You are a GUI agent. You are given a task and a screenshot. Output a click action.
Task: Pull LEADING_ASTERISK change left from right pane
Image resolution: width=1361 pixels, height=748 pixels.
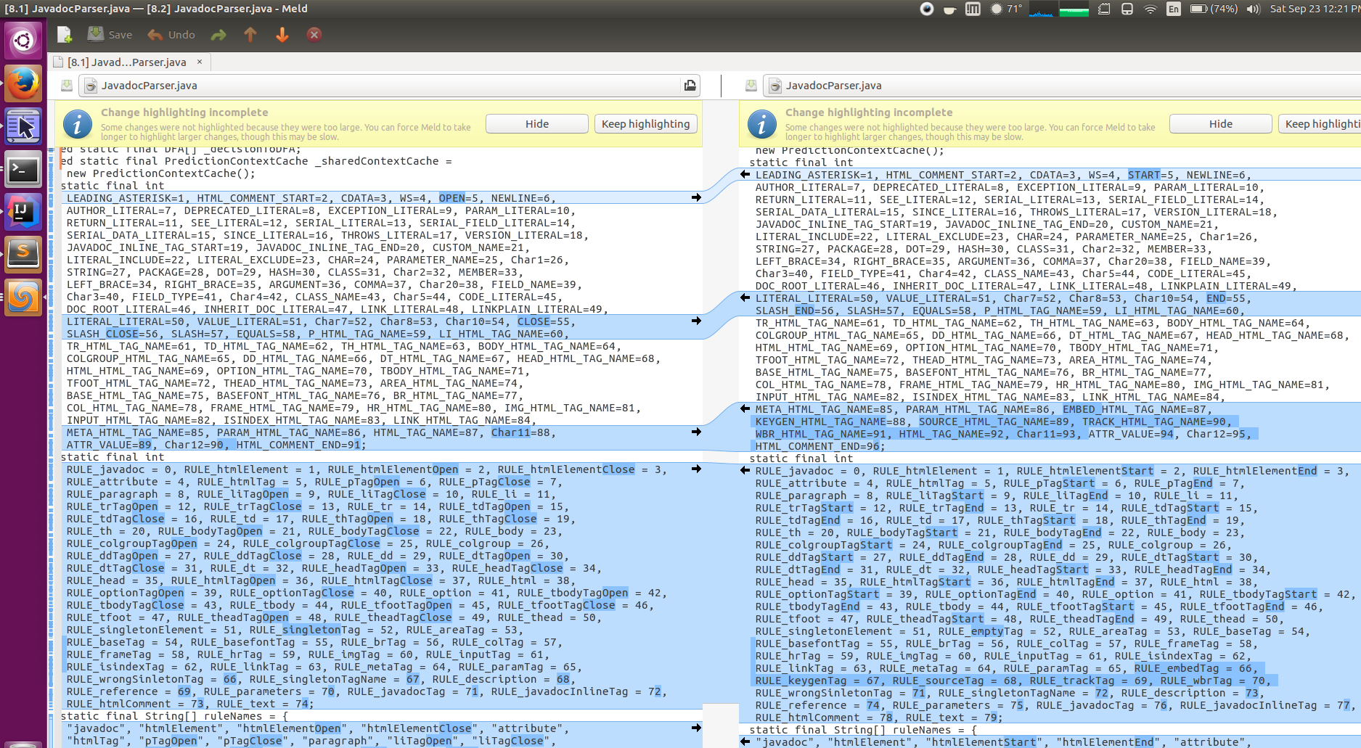tap(745, 174)
